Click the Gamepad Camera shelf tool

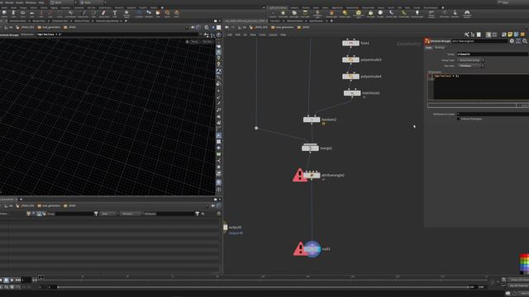click(467, 13)
